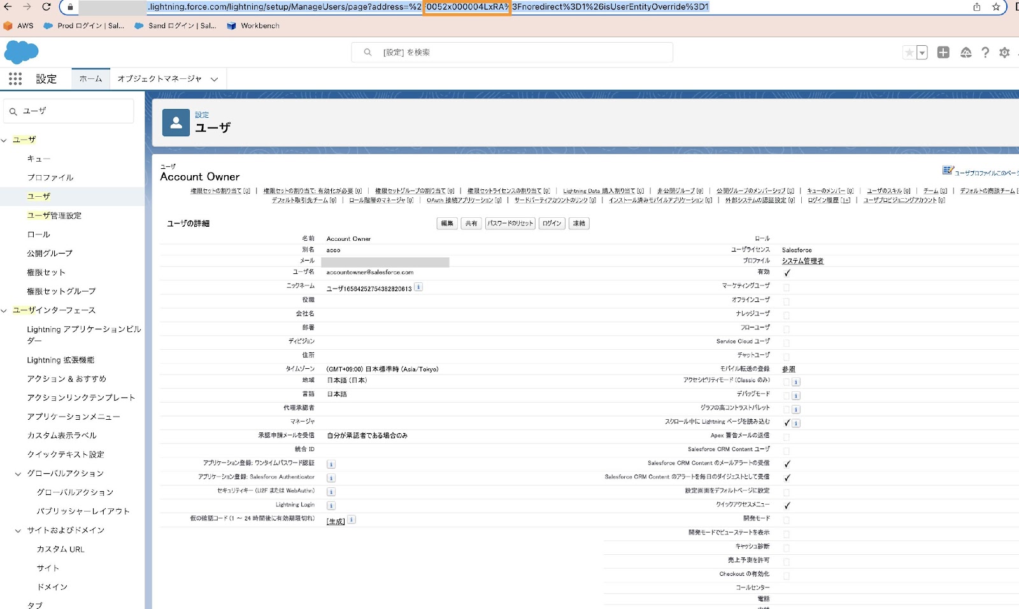Click the パスワードのリセット button
1019x609 pixels.
509,223
